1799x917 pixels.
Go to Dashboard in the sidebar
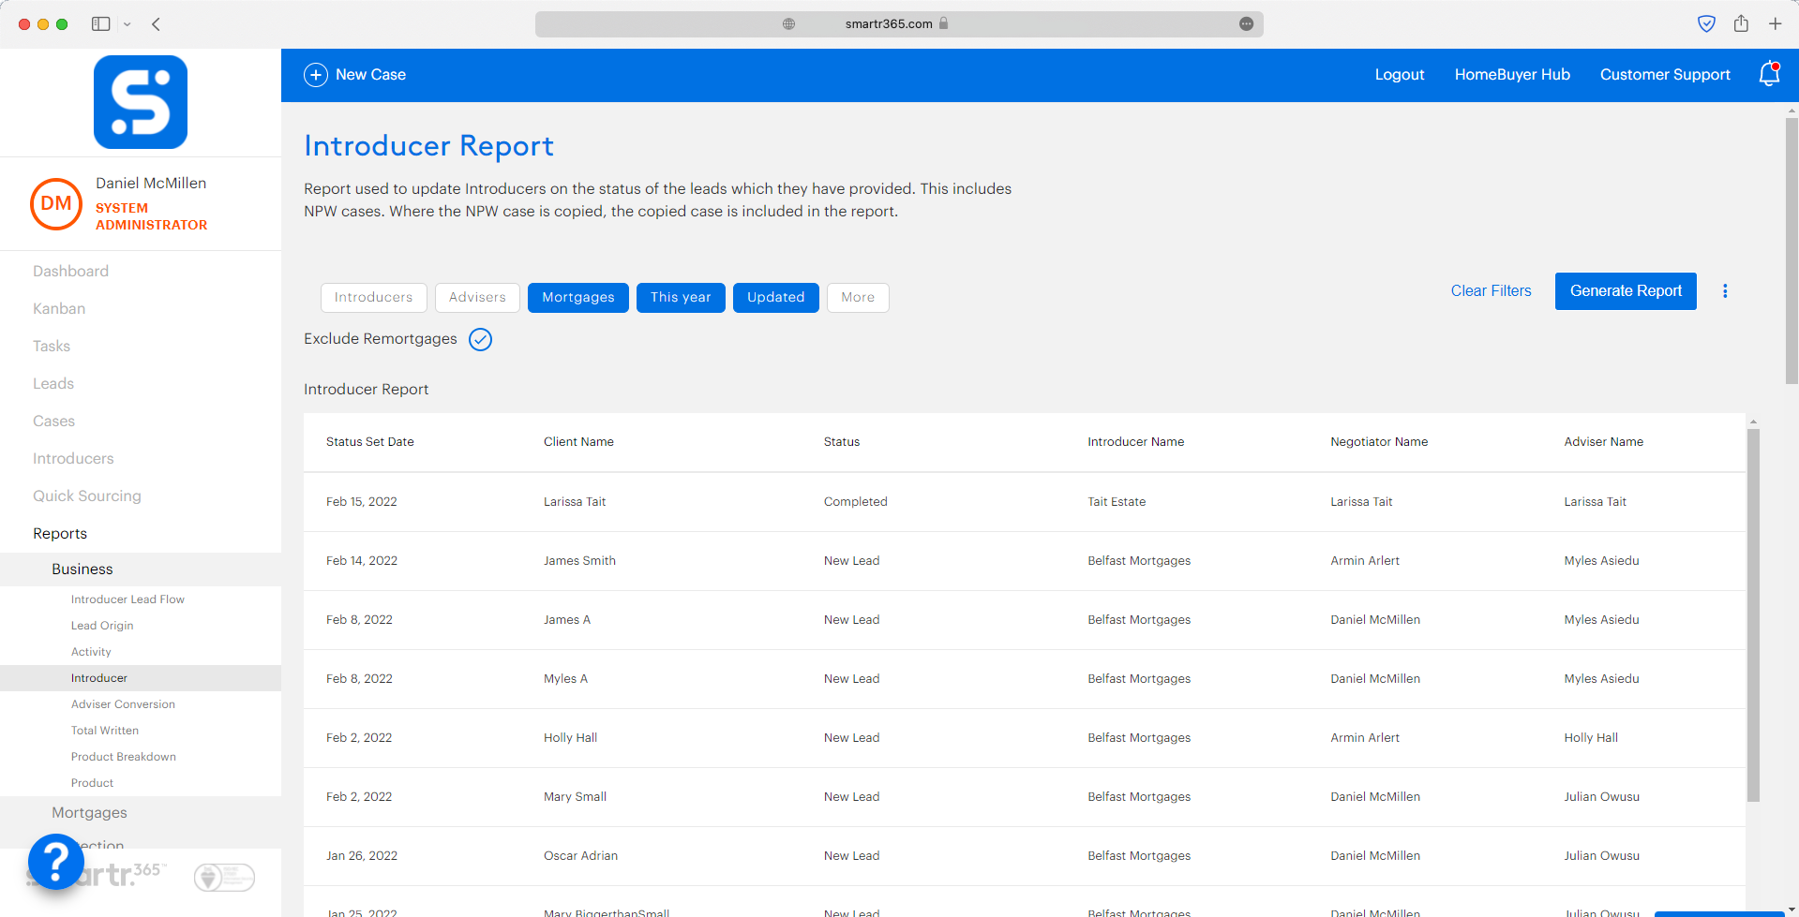click(x=71, y=272)
